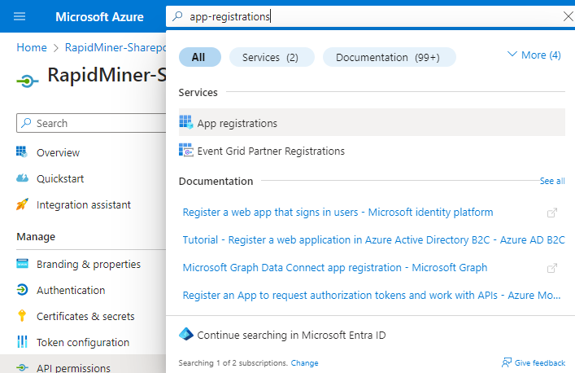Expand the More (4) filters dropdown
The image size is (575, 373).
tap(534, 55)
